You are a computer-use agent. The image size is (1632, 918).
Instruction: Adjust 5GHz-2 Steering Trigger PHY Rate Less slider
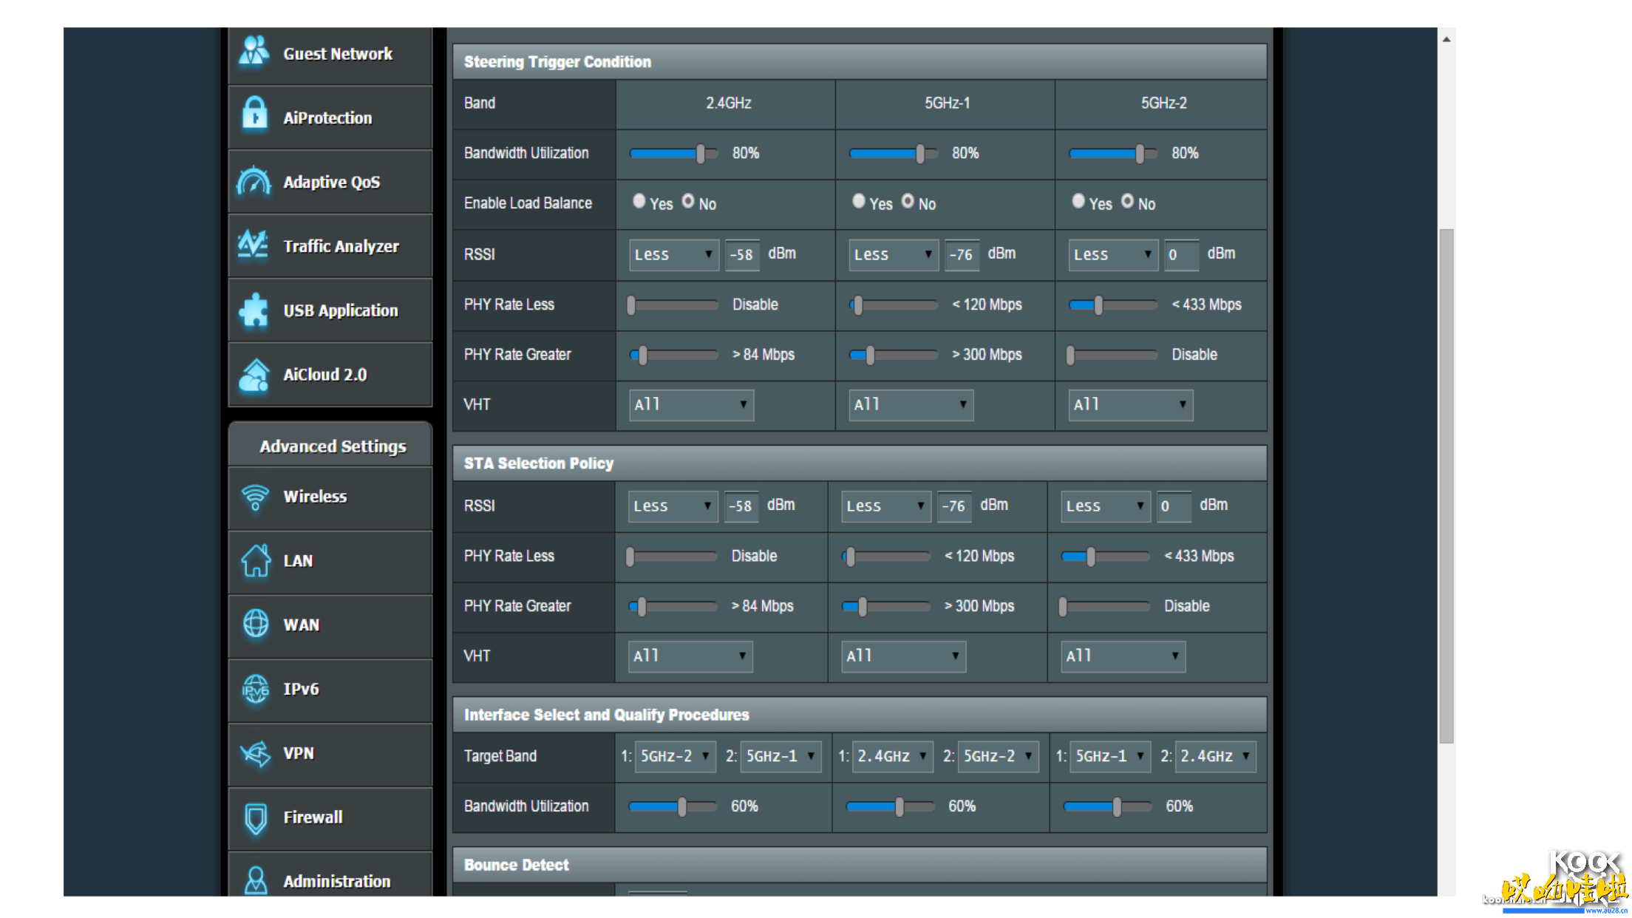click(1112, 305)
